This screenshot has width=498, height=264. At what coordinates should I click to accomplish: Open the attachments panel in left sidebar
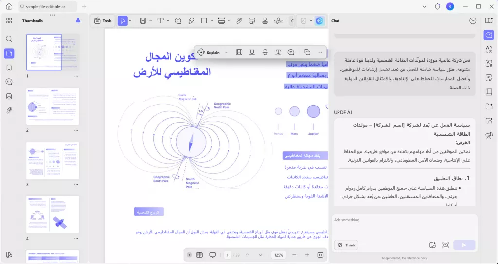[x=9, y=110]
